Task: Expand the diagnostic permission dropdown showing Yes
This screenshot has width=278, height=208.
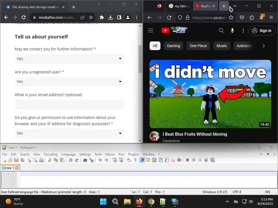Action: (x=69, y=133)
